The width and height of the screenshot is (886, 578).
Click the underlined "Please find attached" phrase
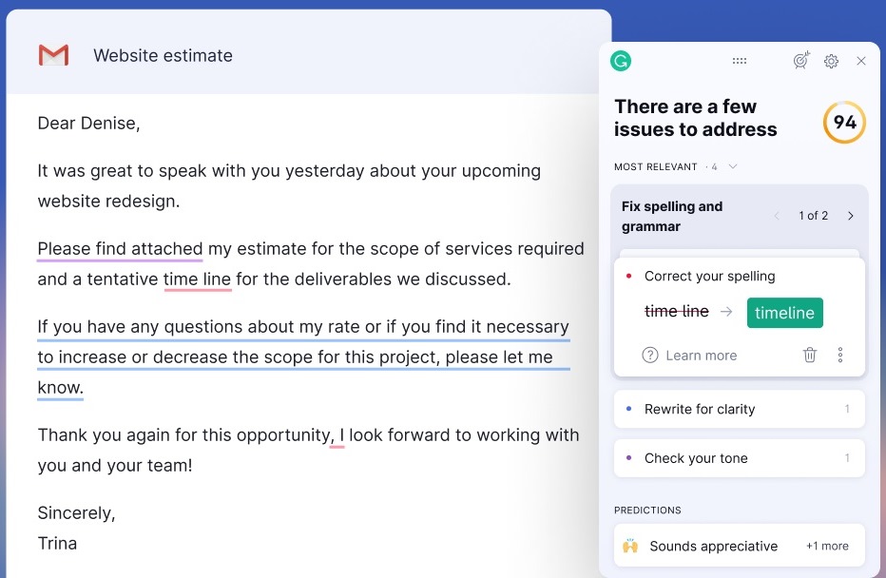tap(120, 249)
